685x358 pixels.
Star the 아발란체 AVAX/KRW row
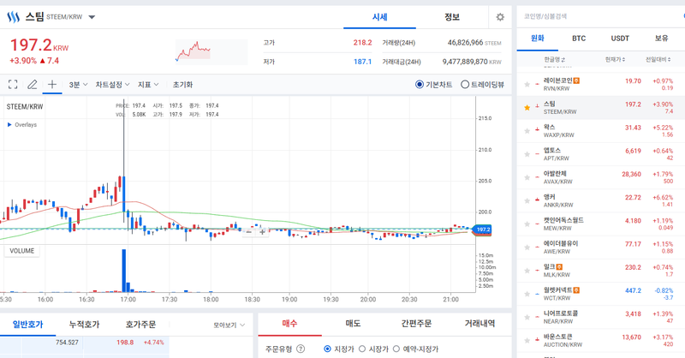point(527,177)
